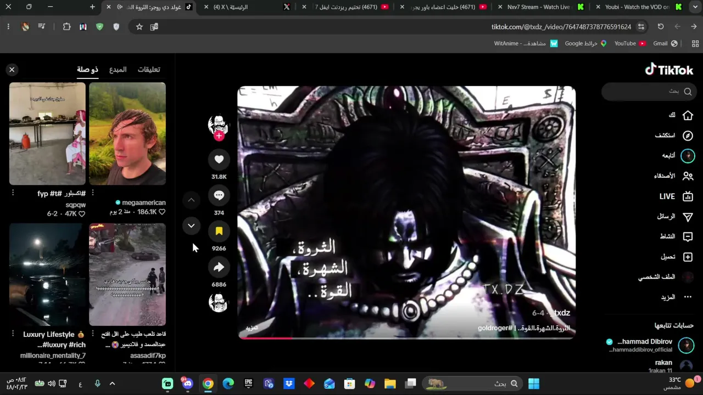Open Epic Games launcher from the taskbar
703x395 pixels.
pyautogui.click(x=248, y=384)
